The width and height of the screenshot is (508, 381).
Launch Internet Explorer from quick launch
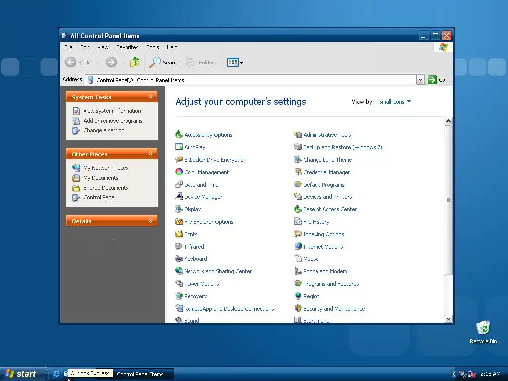coord(56,374)
